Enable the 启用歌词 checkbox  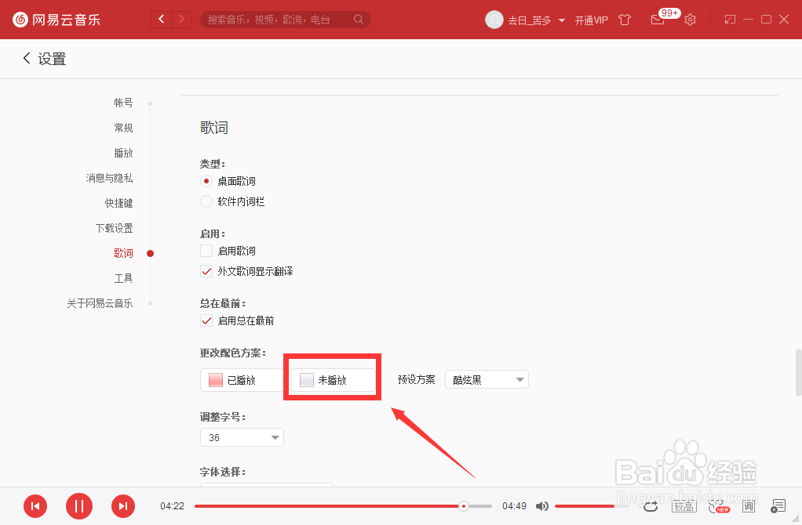point(206,250)
